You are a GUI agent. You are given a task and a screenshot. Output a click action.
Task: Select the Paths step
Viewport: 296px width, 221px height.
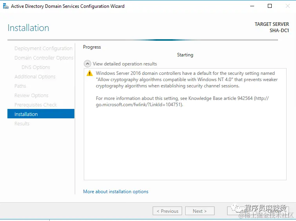pos(20,86)
